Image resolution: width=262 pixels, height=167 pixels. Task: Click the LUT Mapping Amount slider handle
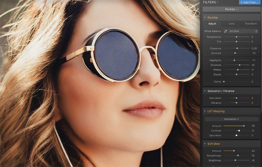pyautogui.click(x=244, y=126)
